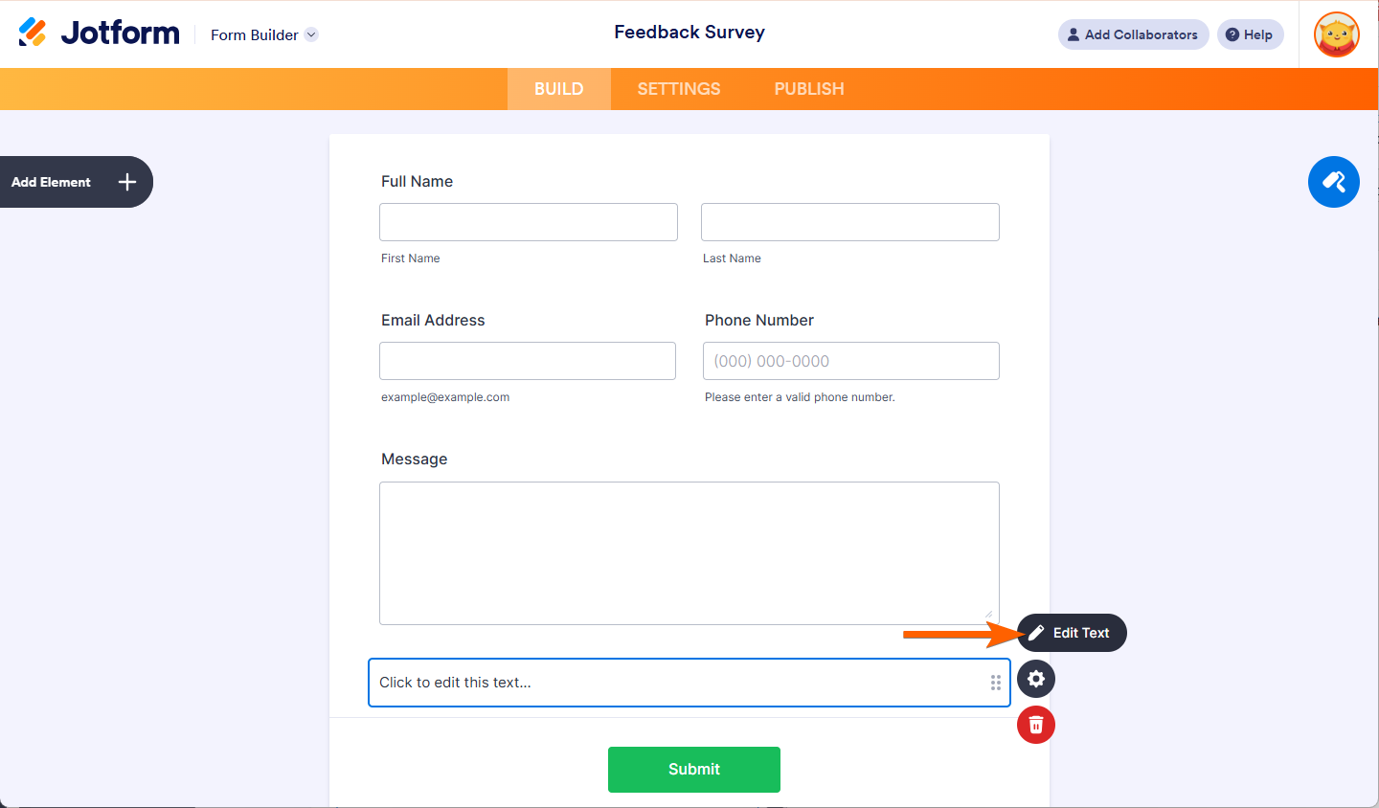The image size is (1379, 808).
Task: Grab the text element drag handle
Action: pos(996,683)
